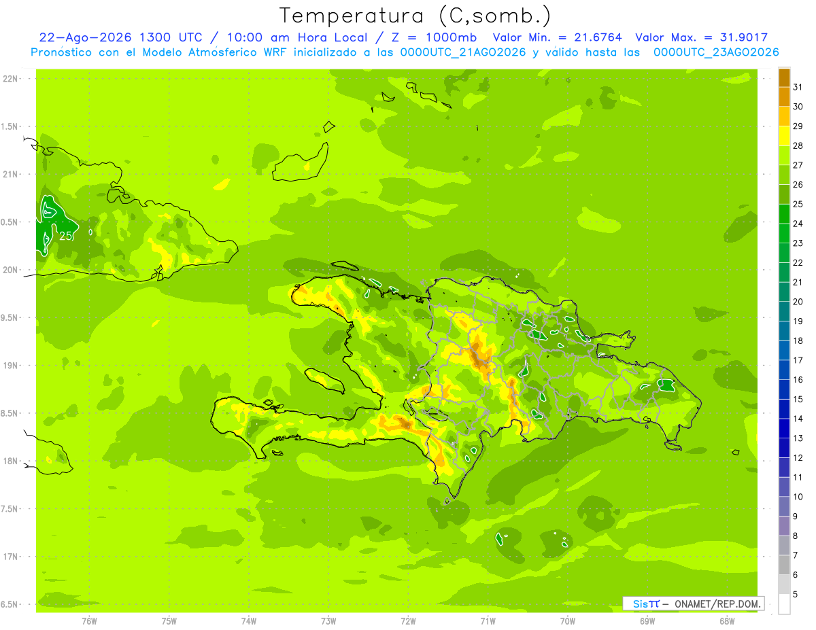Click the '19N' latitude axis label
The width and height of the screenshot is (816, 630).
point(10,365)
